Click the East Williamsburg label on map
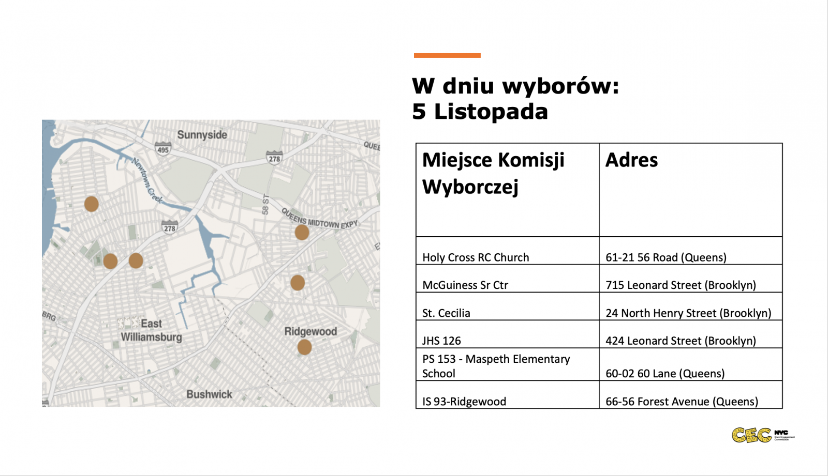828x476 pixels. pyautogui.click(x=151, y=330)
